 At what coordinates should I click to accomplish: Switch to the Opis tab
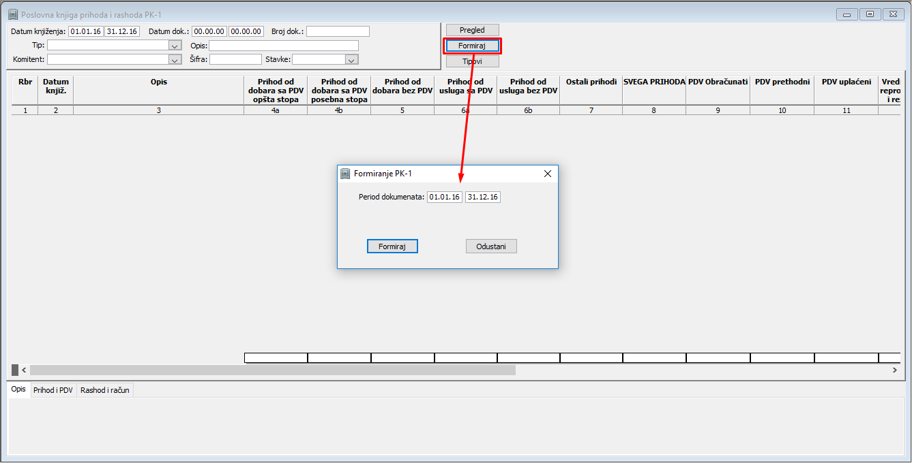[x=18, y=390]
